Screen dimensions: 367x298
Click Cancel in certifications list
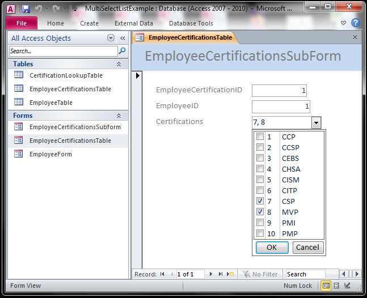pos(308,247)
